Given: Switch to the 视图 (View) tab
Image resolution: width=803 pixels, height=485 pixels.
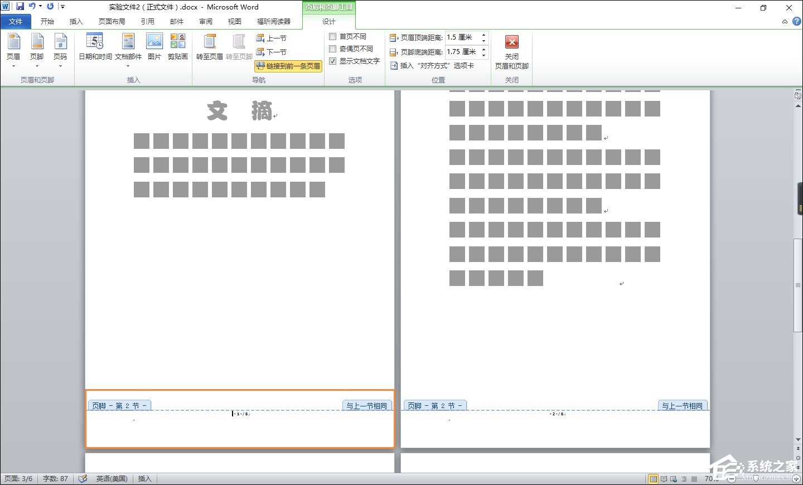Looking at the screenshot, I should [x=235, y=22].
